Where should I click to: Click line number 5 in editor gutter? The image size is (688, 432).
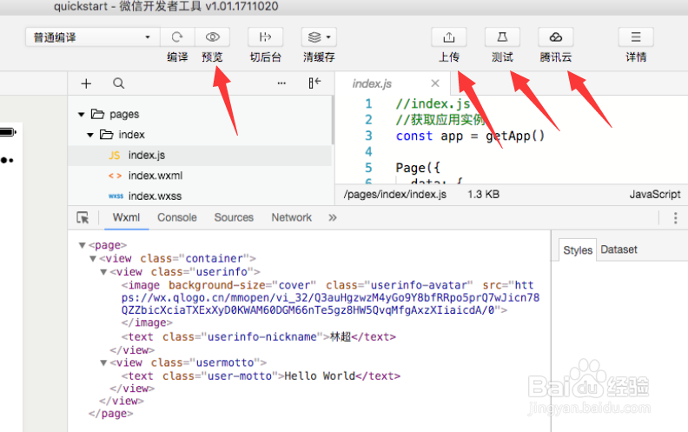pos(368,168)
